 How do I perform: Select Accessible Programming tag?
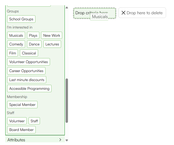(29, 88)
